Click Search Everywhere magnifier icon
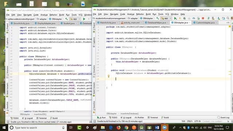This screenshot has height=131, width=233. pos(228,18)
